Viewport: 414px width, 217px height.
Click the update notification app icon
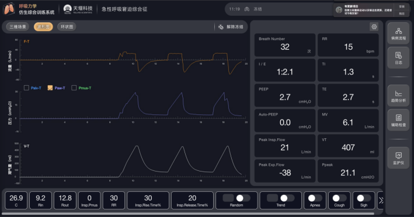coord(339,10)
